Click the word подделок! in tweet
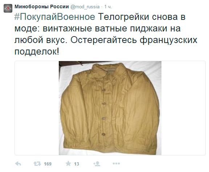The height and width of the screenshot is (172, 209). (37, 52)
